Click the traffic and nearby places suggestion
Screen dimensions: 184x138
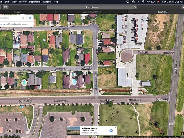pyautogui.click(x=14, y=24)
